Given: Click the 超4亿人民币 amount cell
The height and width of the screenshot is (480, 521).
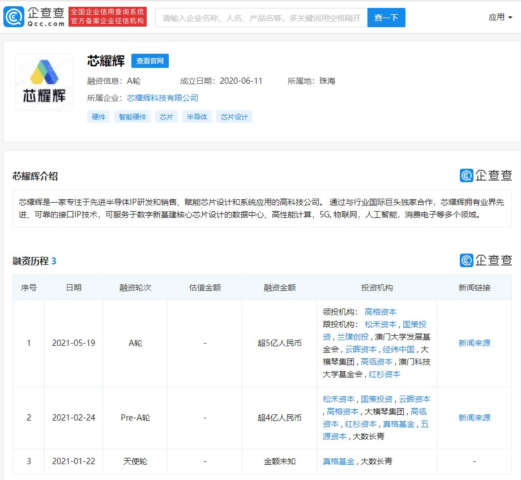Looking at the screenshot, I should pos(279,418).
